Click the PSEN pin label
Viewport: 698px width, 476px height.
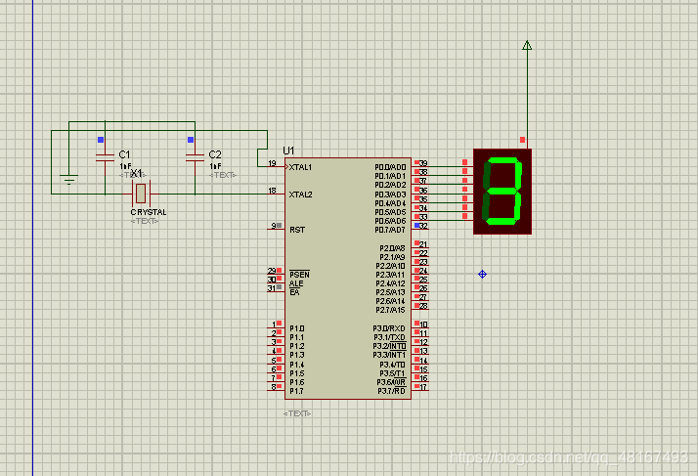click(299, 275)
